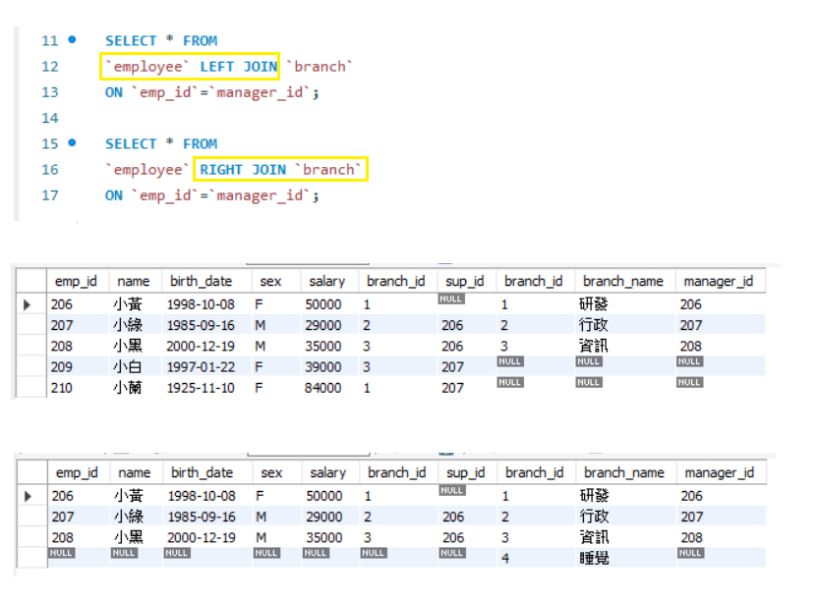Screen dimensions: 817x601
Task: Click line number 14 in the editor gutter
Action: pos(50,118)
